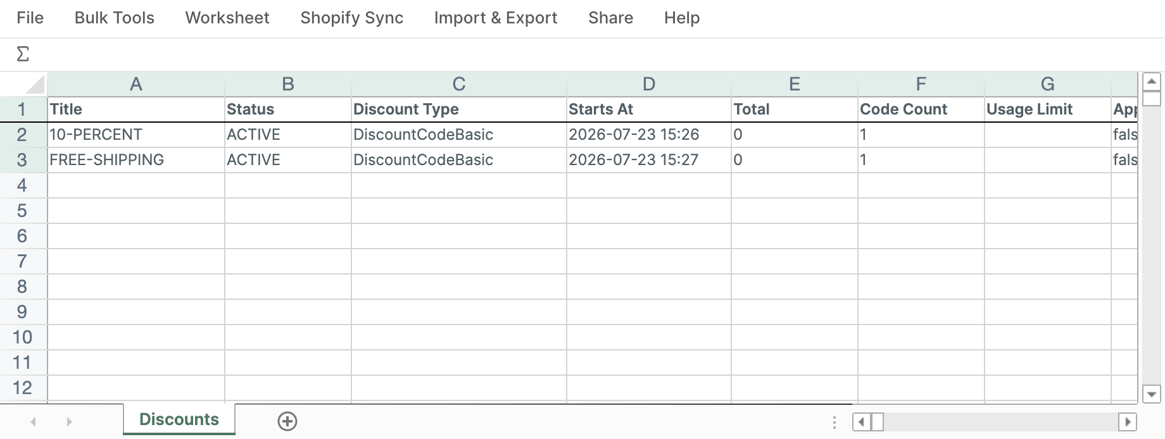
Task: Click horizontal scrollbar right arrow
Action: tap(1128, 421)
